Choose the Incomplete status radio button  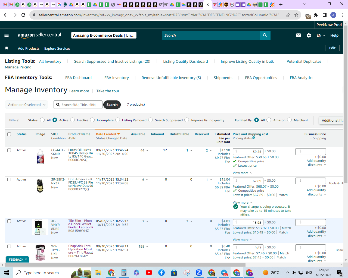tap(92, 120)
